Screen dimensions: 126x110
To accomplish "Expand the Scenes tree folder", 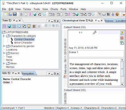I will click(x=4, y=53).
